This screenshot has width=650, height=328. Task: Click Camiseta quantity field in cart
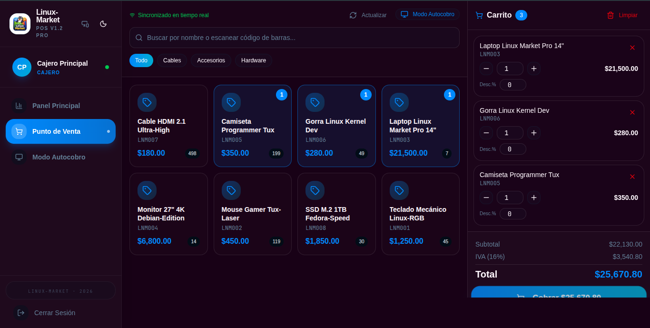pos(510,198)
